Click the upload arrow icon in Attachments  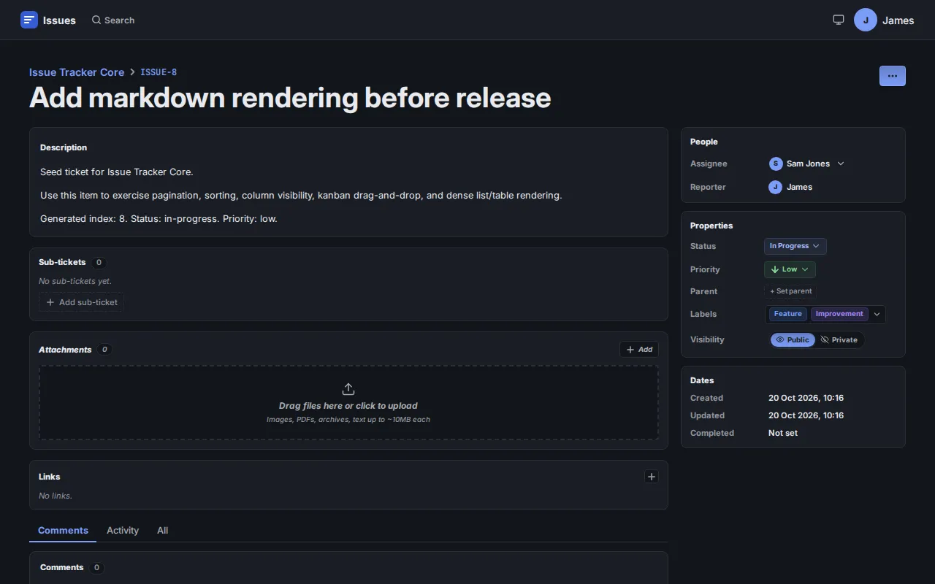click(x=348, y=389)
